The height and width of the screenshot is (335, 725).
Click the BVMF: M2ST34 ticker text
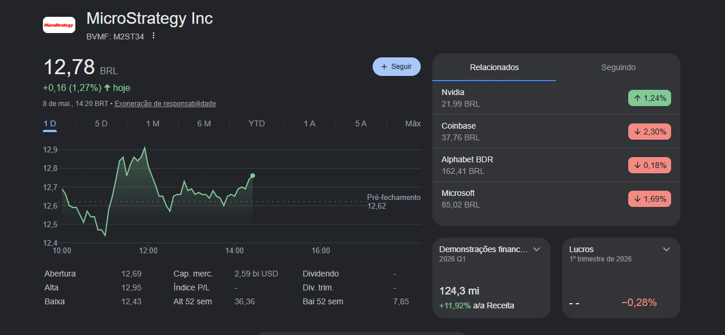click(115, 37)
